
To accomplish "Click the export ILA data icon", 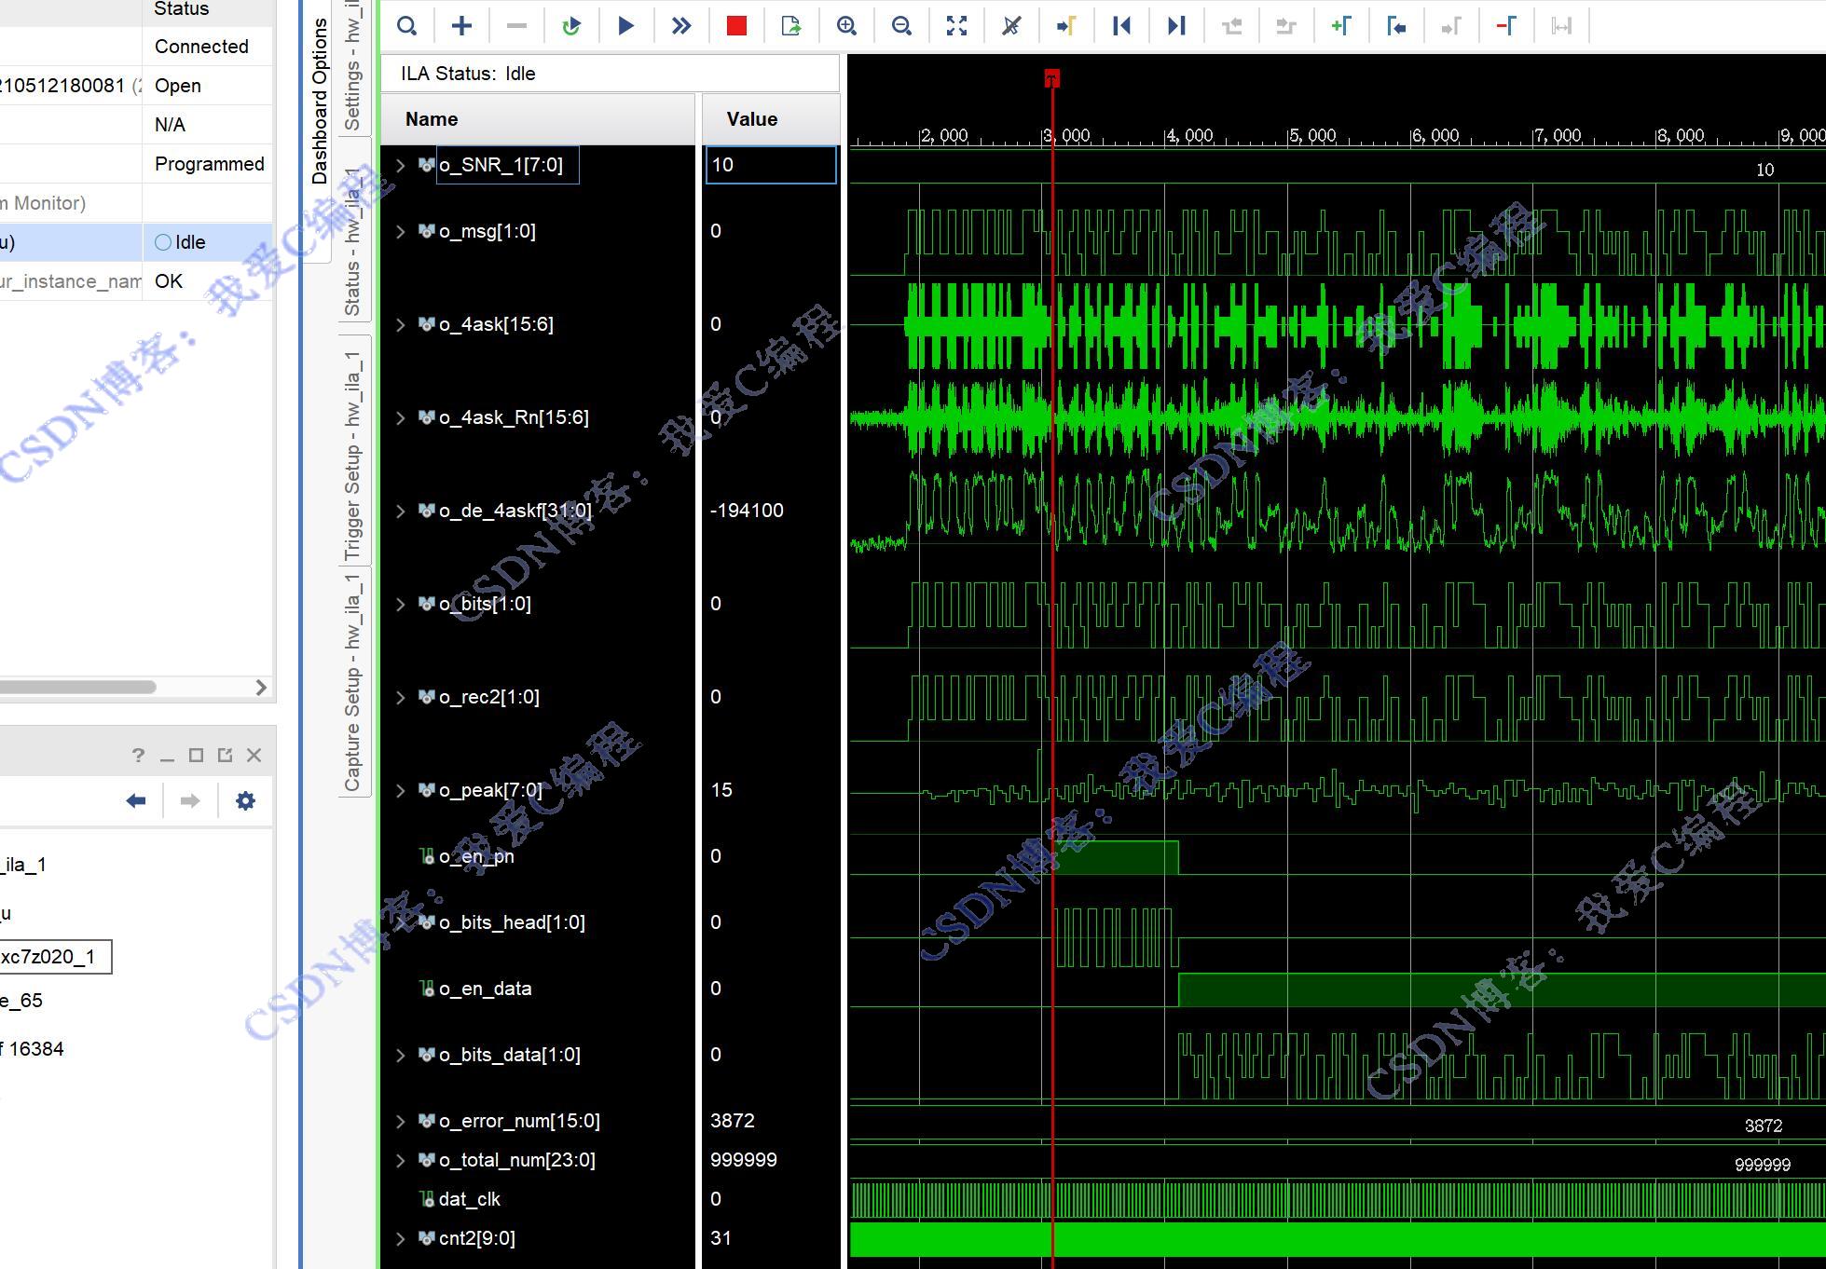I will click(791, 25).
